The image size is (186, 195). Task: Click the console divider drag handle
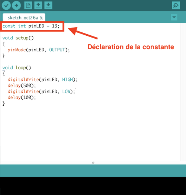coord(93,163)
